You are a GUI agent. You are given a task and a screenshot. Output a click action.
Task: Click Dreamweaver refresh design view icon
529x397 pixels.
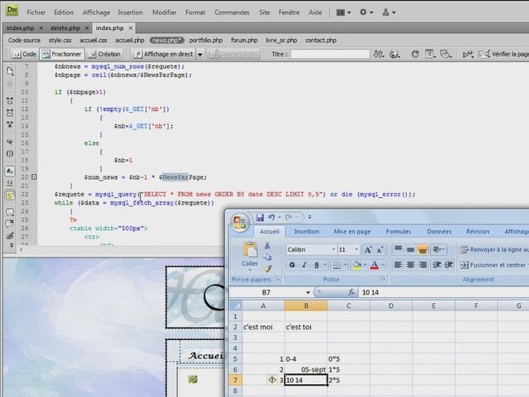point(415,54)
